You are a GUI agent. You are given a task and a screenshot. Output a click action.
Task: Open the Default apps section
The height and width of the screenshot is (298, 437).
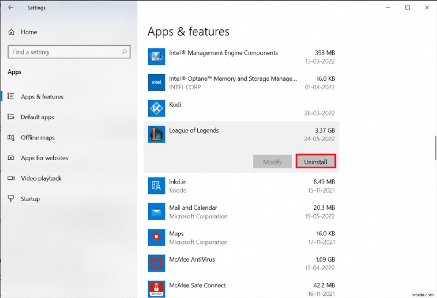tap(37, 117)
